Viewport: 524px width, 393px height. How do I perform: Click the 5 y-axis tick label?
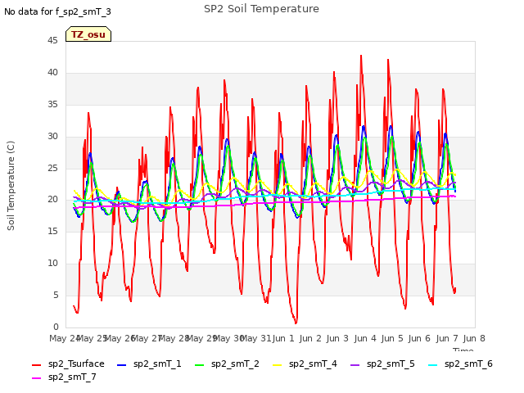[x=56, y=295]
